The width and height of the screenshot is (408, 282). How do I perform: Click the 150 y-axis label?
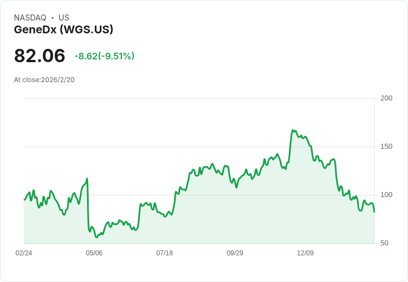[x=386, y=147]
